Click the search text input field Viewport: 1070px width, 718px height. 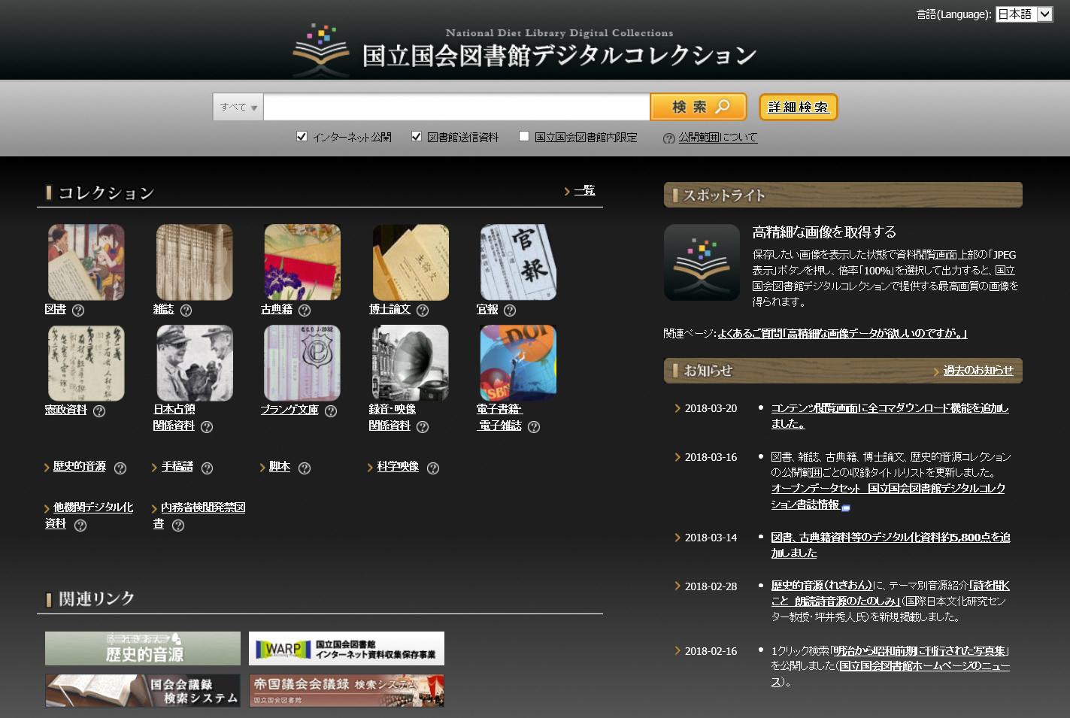pyautogui.click(x=456, y=107)
